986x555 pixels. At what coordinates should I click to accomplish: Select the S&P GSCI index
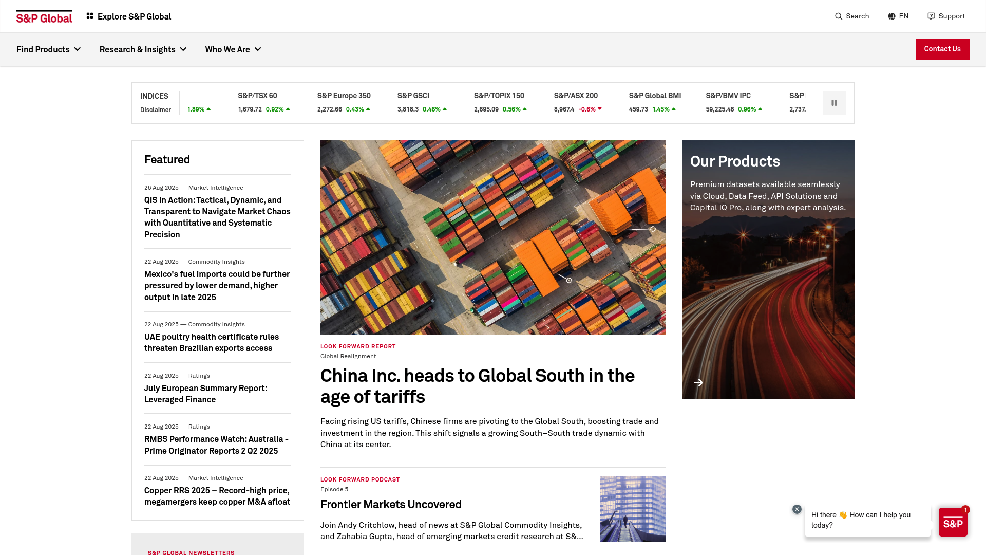[413, 96]
